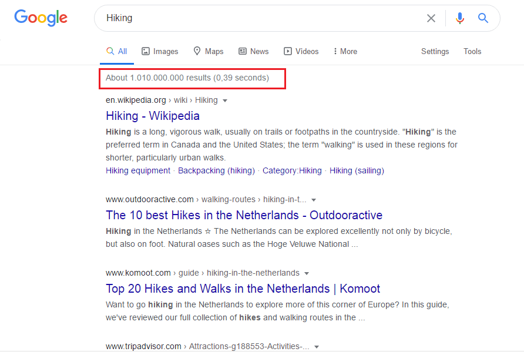
Task: Click the All tab magnifier icon
Action: [110, 51]
